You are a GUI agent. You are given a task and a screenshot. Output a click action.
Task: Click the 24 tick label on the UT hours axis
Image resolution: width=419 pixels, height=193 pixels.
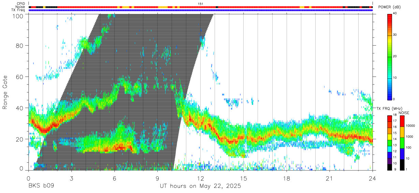point(373,178)
